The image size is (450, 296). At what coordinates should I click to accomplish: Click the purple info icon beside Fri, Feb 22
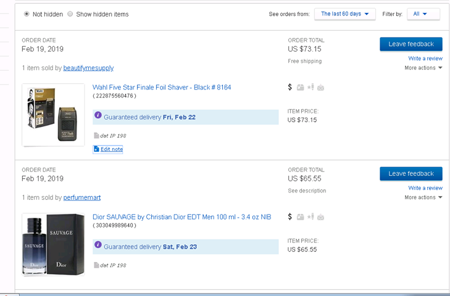[98, 115]
